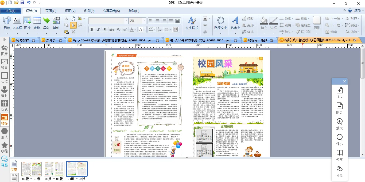Click the font color A swatch
The height and width of the screenshot is (182, 365).
[132, 29]
